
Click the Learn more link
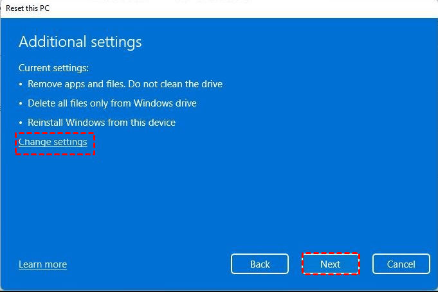[42, 264]
